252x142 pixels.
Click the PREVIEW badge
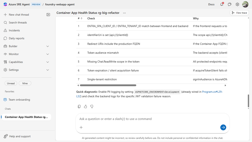36,4
